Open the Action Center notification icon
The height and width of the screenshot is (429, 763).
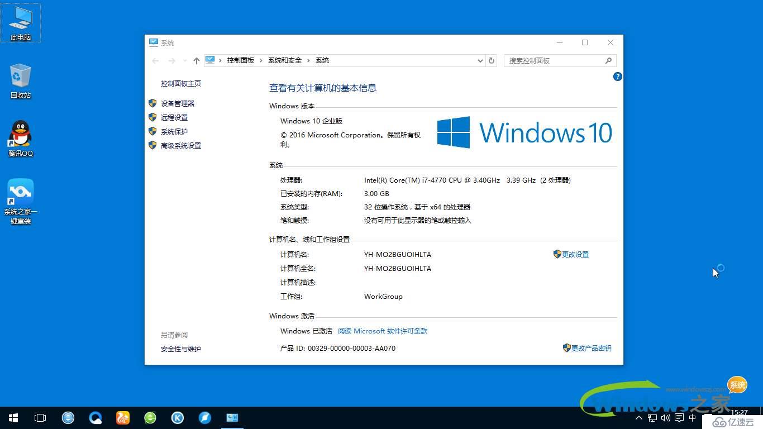(x=679, y=418)
